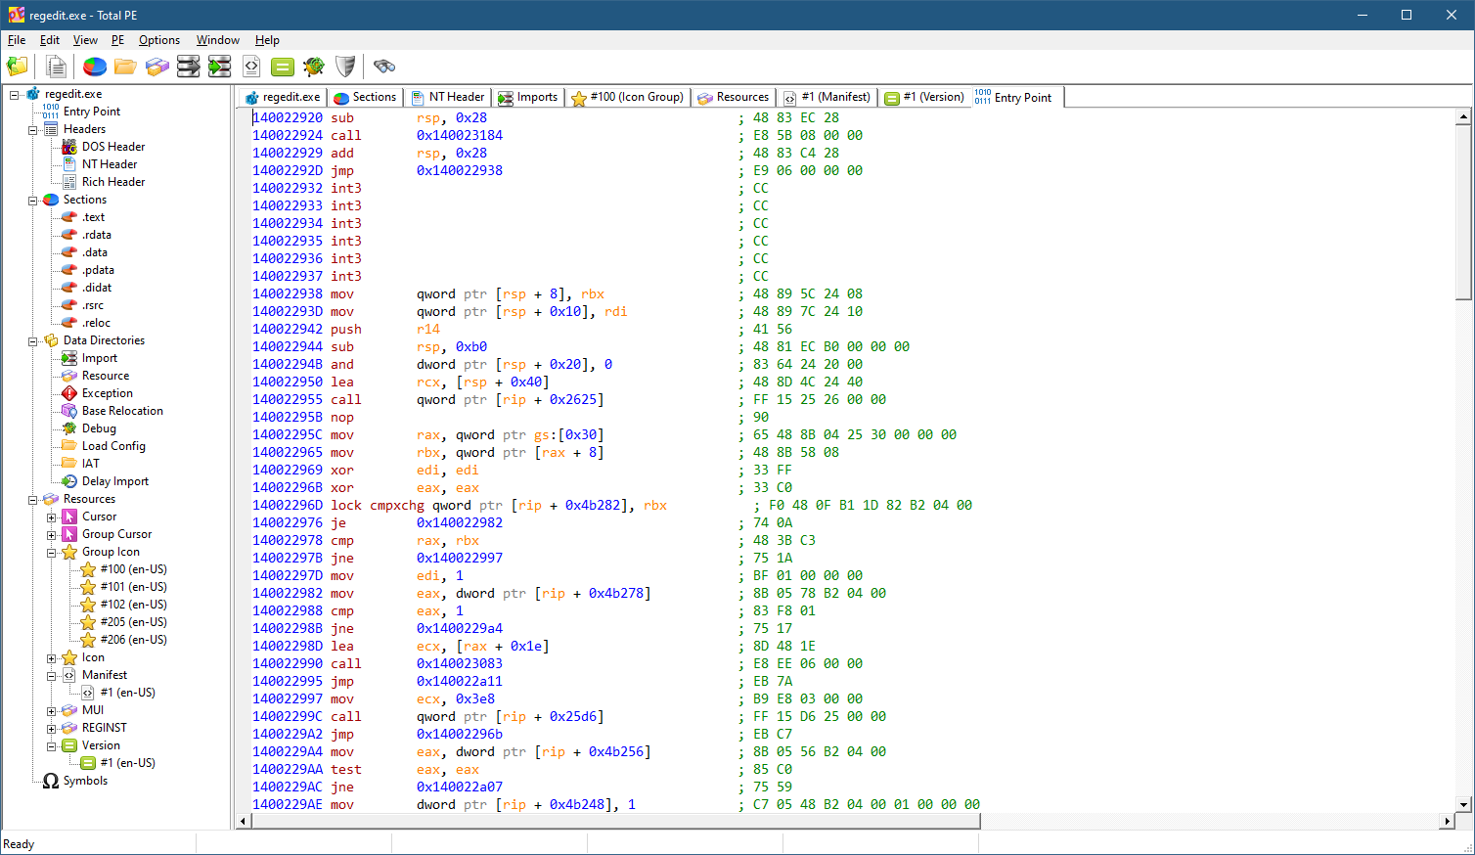Click the shield security toolbar icon
The image size is (1475, 855).
click(x=345, y=67)
